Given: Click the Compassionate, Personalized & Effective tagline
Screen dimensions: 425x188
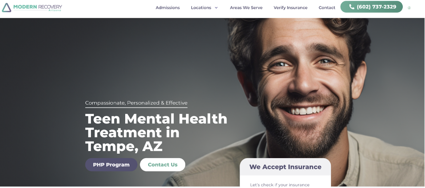Looking at the screenshot, I should tap(136, 103).
